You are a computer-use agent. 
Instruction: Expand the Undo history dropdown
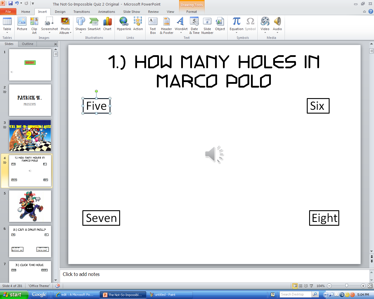click(x=21, y=3)
